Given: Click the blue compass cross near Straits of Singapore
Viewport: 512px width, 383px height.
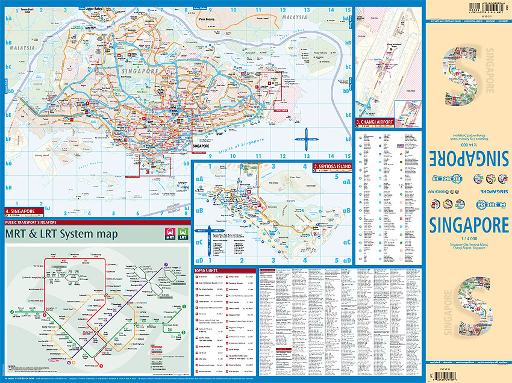Looking at the screenshot, I should (307, 140).
